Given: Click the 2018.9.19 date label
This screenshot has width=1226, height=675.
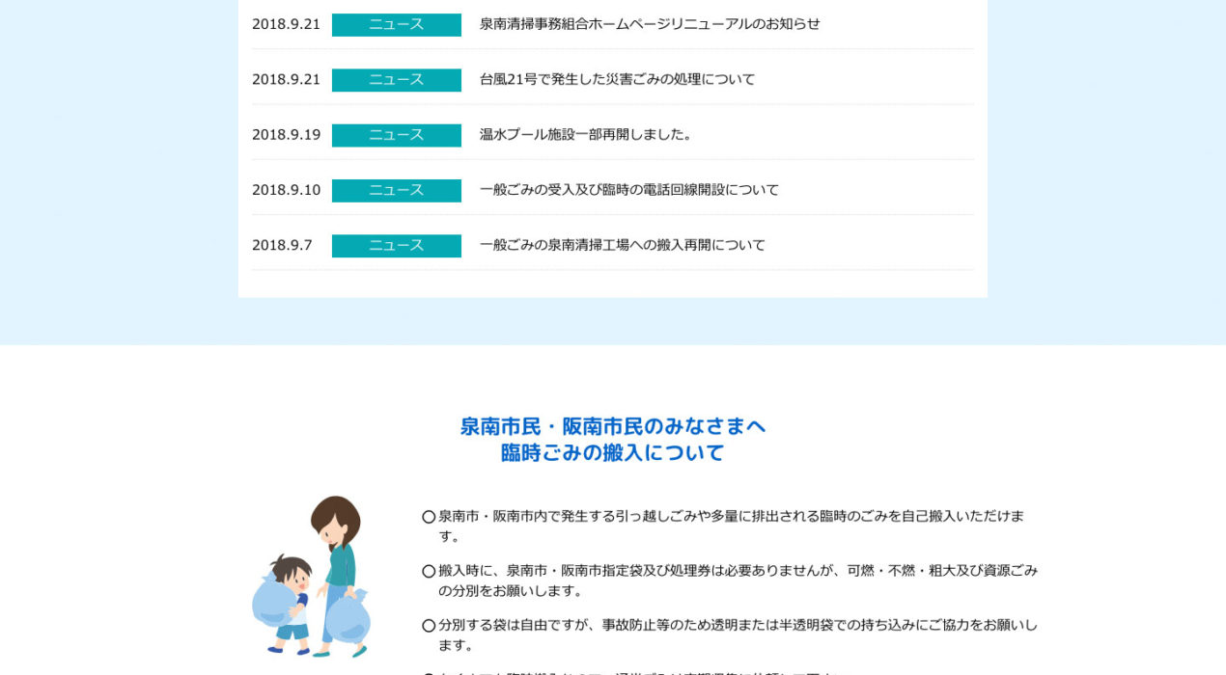Looking at the screenshot, I should pyautogui.click(x=286, y=135).
